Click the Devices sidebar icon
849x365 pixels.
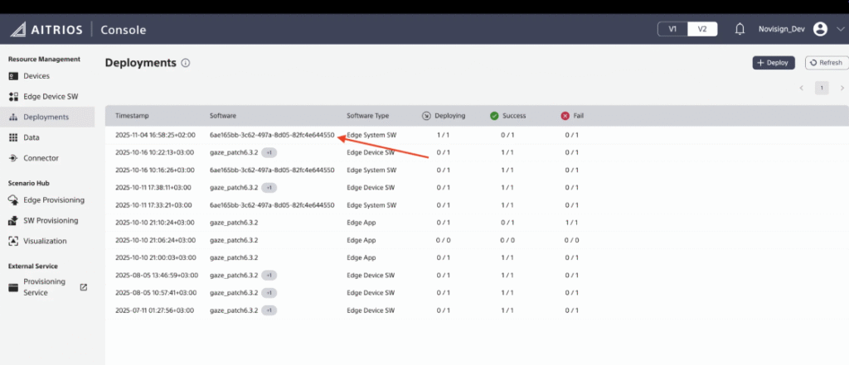(x=13, y=76)
